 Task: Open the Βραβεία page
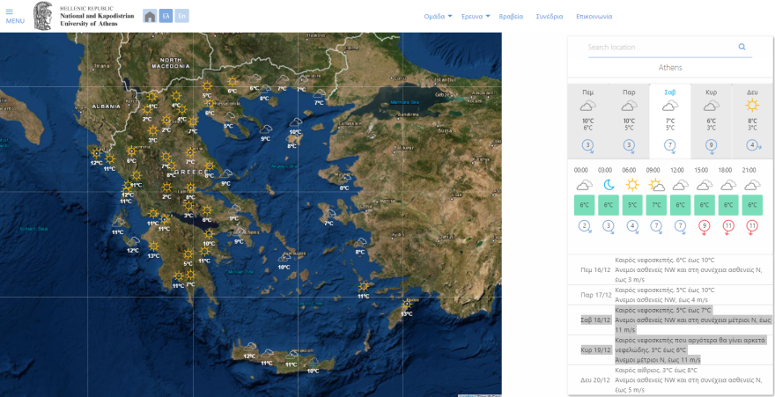click(x=511, y=17)
